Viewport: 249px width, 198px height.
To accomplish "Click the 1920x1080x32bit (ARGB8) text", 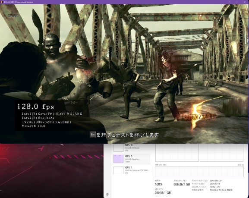I will pos(47,122).
